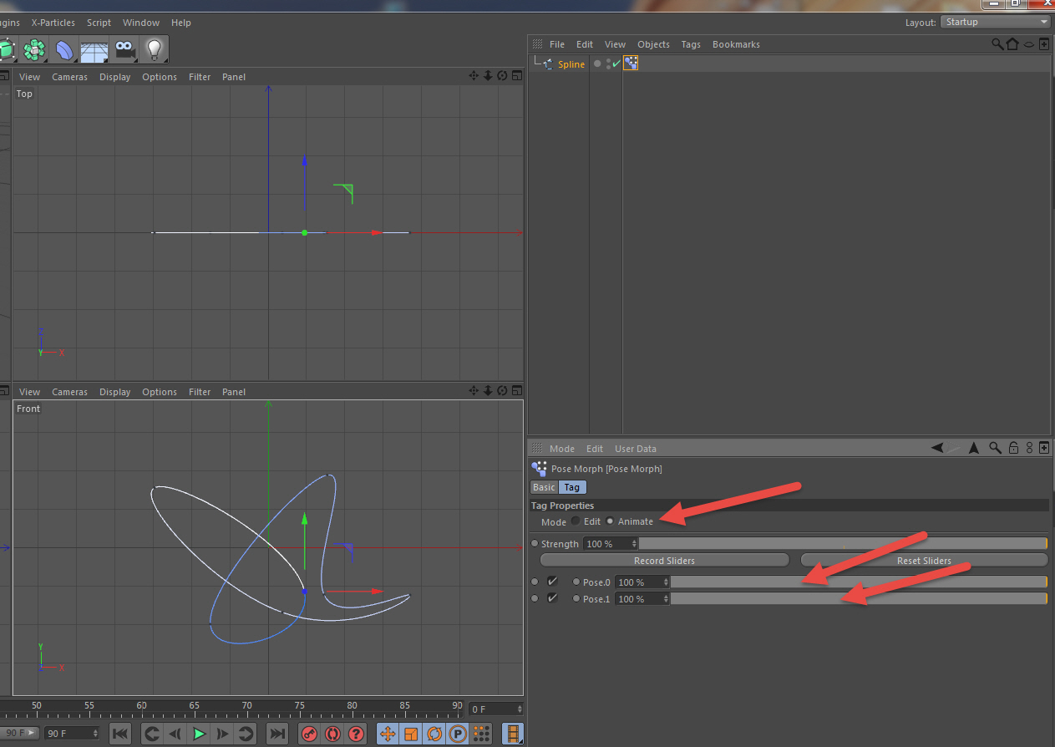Open the Script menu
Screen dimensions: 1055x747
[x=99, y=23]
